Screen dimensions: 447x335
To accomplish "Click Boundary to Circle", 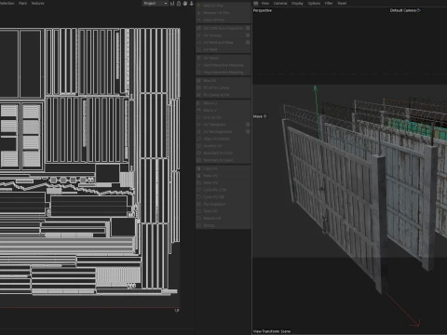I will coord(223,153).
